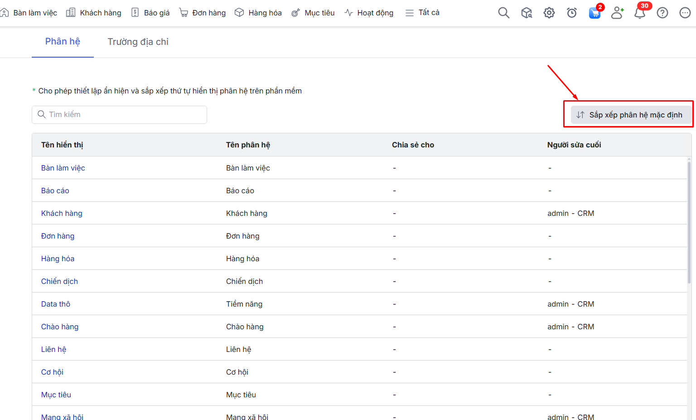Open the settings gear icon
The width and height of the screenshot is (696, 420).
(x=549, y=13)
